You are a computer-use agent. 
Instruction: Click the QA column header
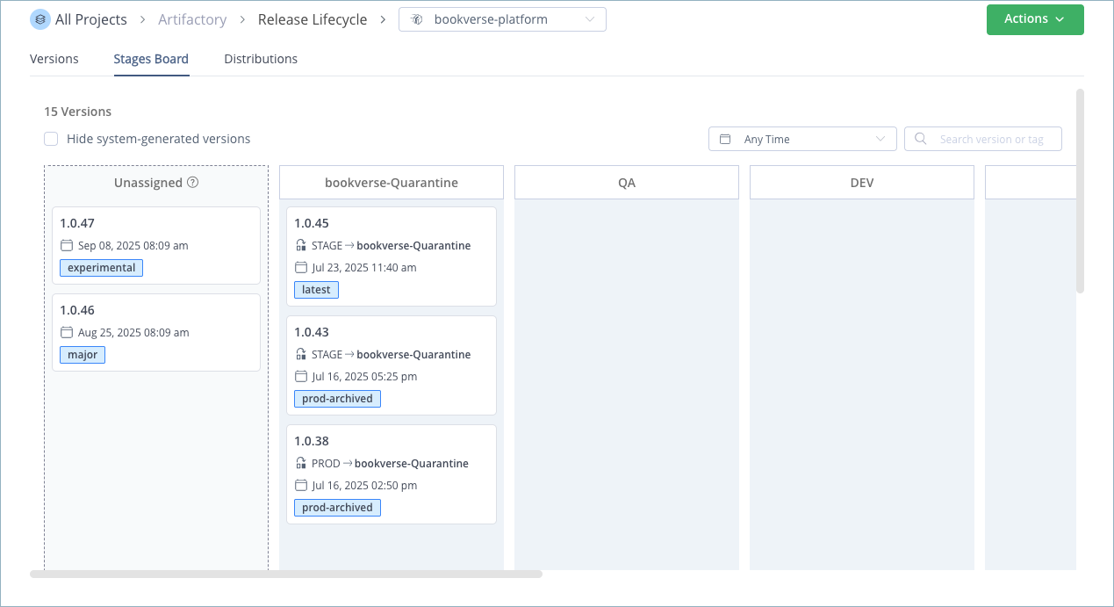[x=627, y=183]
